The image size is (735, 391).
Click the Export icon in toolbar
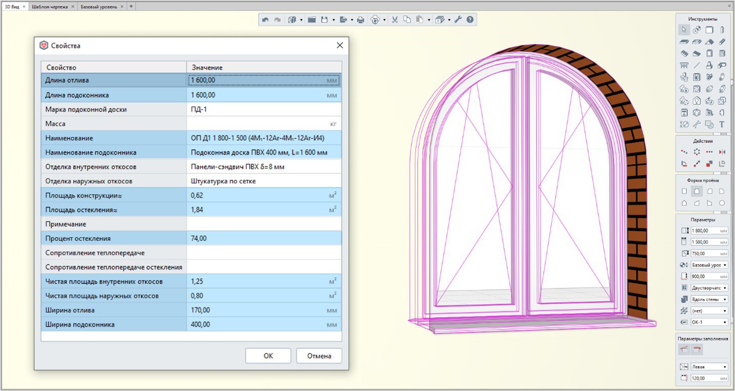(x=344, y=19)
